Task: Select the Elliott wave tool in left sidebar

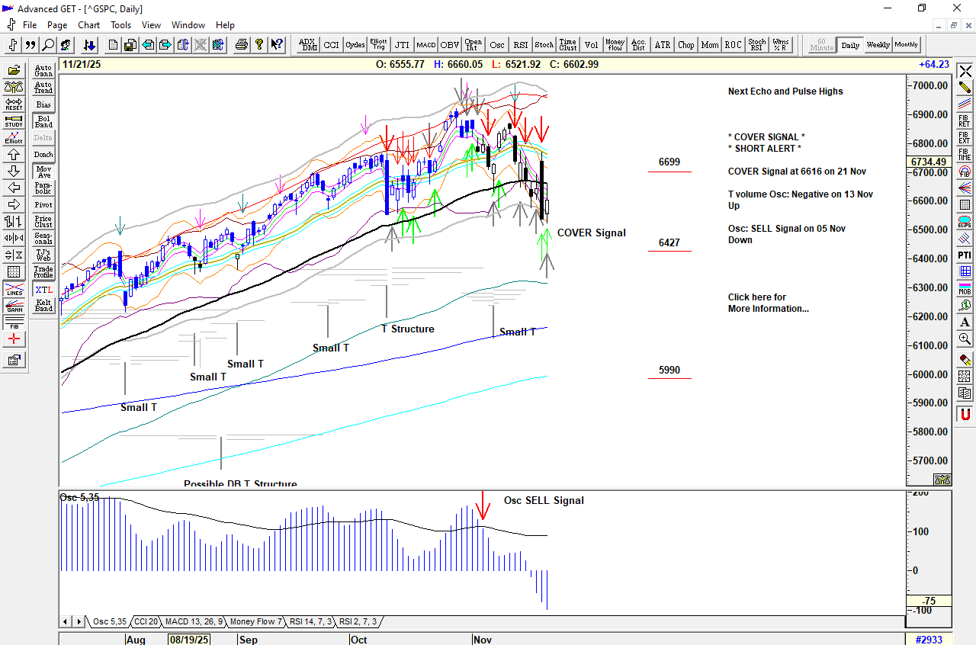Action: coord(14,138)
